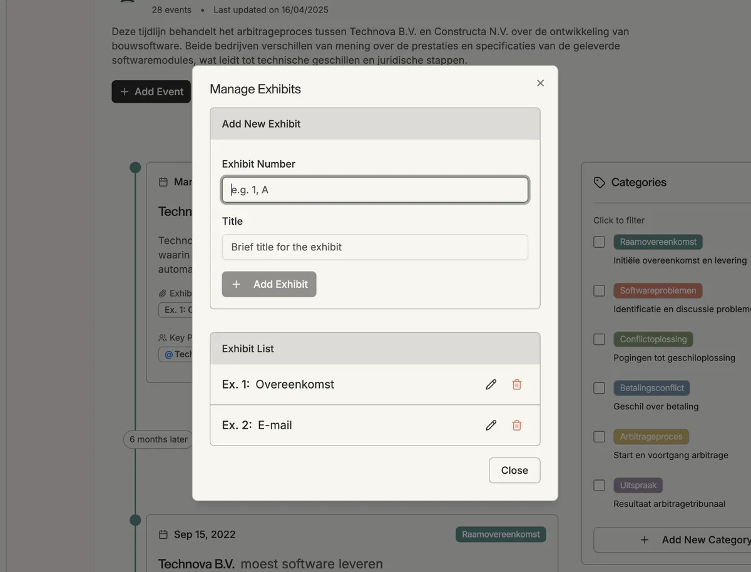The height and width of the screenshot is (572, 751).
Task: Check the Uitspraak category checkbox
Action: point(598,485)
